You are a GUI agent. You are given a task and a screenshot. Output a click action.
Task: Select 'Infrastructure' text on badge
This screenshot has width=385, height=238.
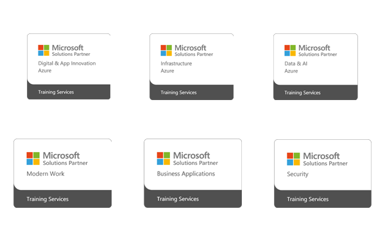(x=176, y=64)
